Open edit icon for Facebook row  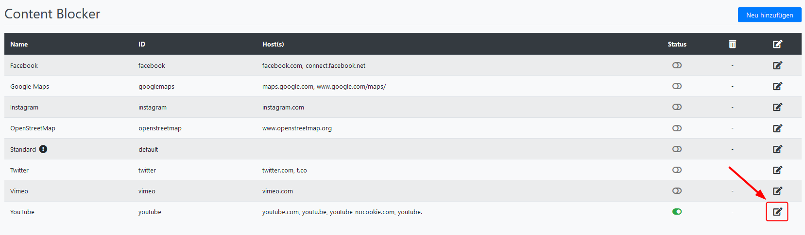point(778,65)
